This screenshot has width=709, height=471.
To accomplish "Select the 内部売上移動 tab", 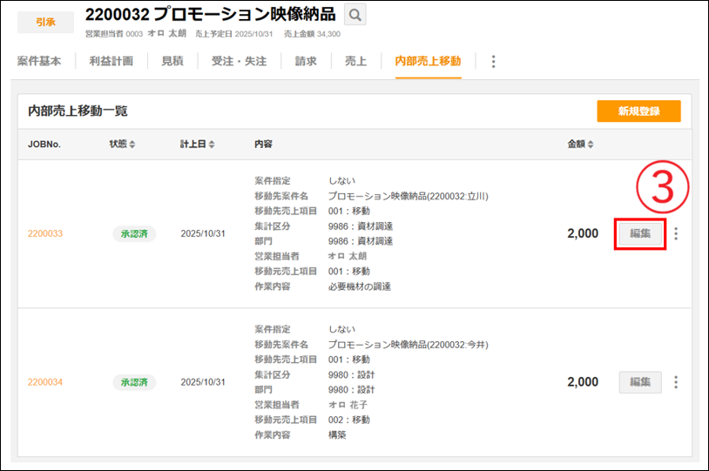I will 429,61.
